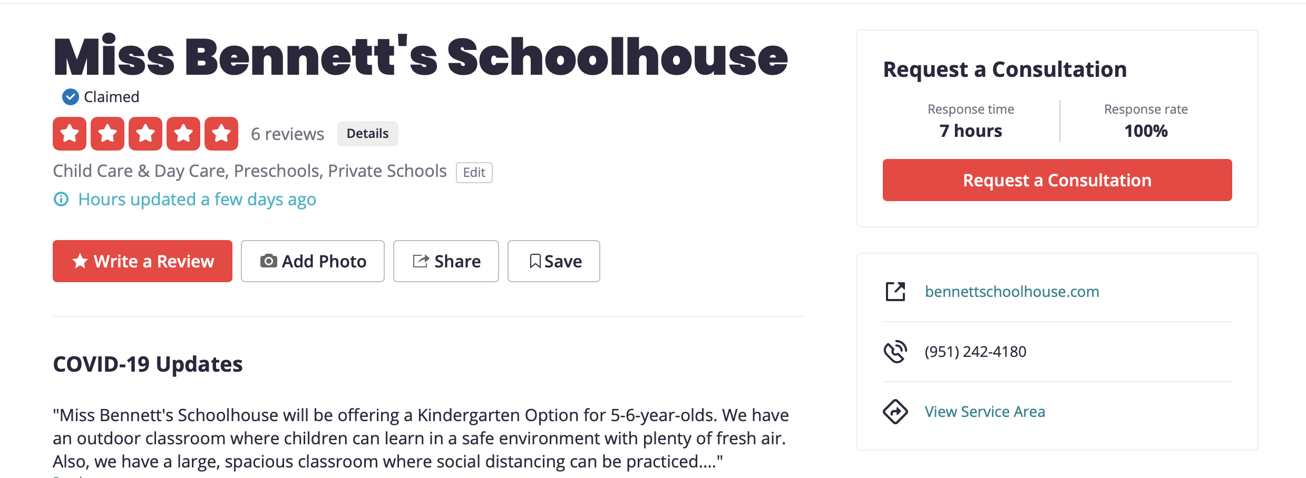Click the 6 reviews count text

pos(287,134)
